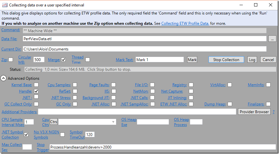Open the Stop Trigger help link
Image resolution: width=279 pixels, height=154 pixels.
point(43,147)
